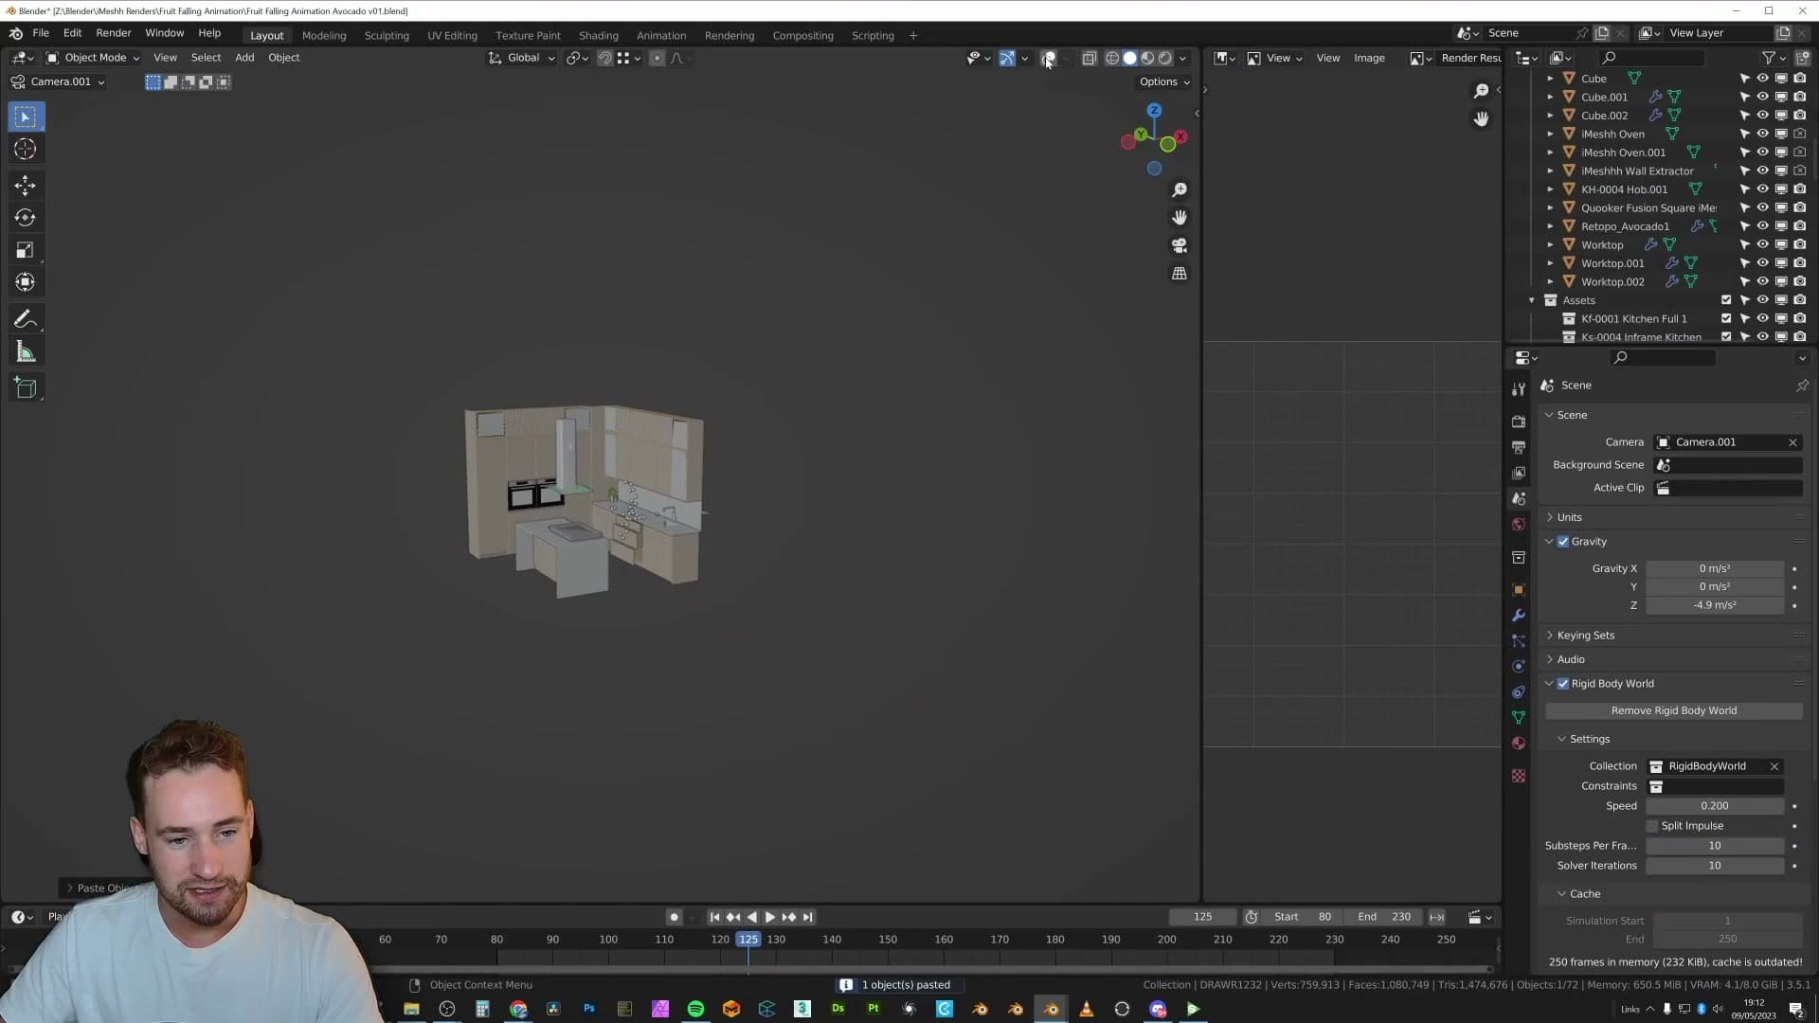Activate the Move tool

pos(26,185)
